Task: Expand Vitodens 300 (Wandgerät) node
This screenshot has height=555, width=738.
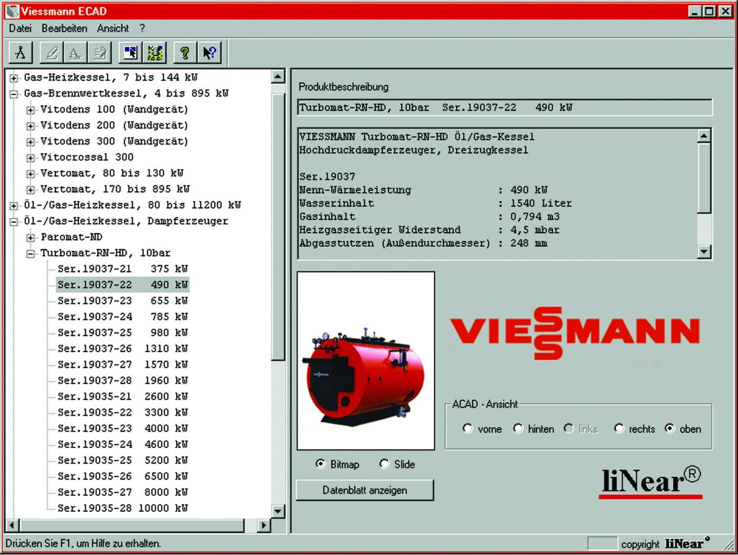Action: [x=31, y=142]
